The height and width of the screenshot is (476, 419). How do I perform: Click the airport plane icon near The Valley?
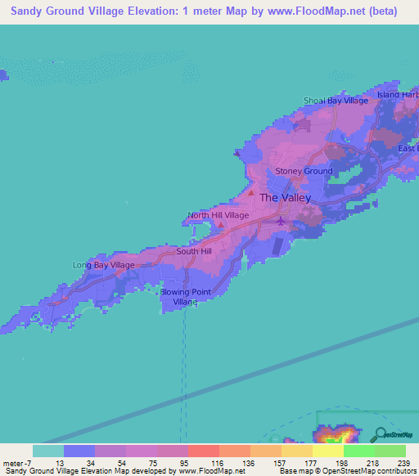[281, 221]
